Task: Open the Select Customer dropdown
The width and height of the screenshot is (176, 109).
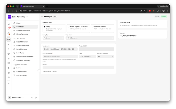Action: tap(90, 38)
